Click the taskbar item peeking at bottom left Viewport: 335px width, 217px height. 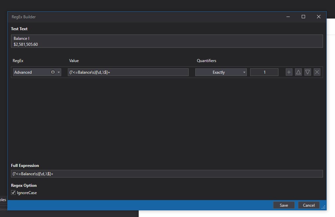pyautogui.click(x=2, y=200)
